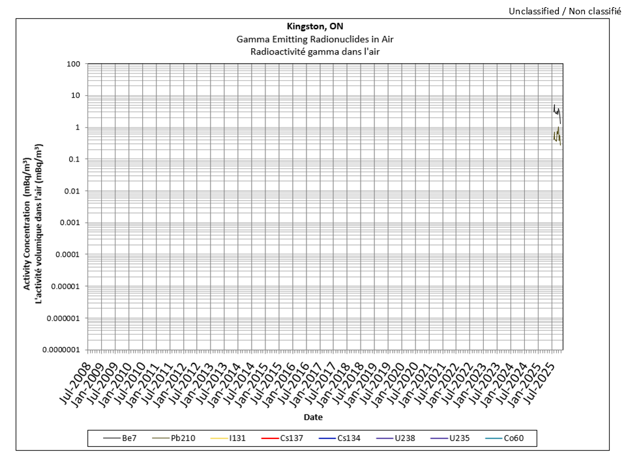Screen dimensions: 626x469
Task: Click the black Be7 legend line swatch
Action: coord(110,438)
